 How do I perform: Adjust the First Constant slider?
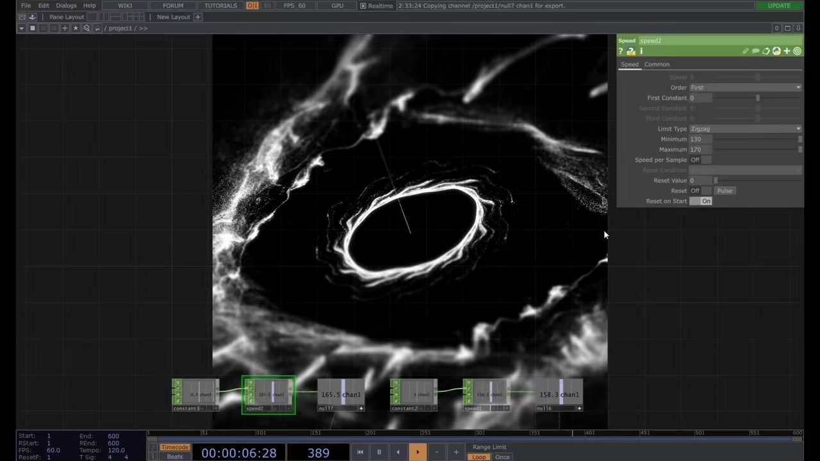point(758,98)
